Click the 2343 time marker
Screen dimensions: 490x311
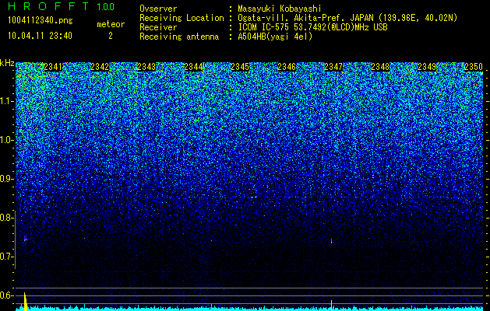tap(146, 67)
